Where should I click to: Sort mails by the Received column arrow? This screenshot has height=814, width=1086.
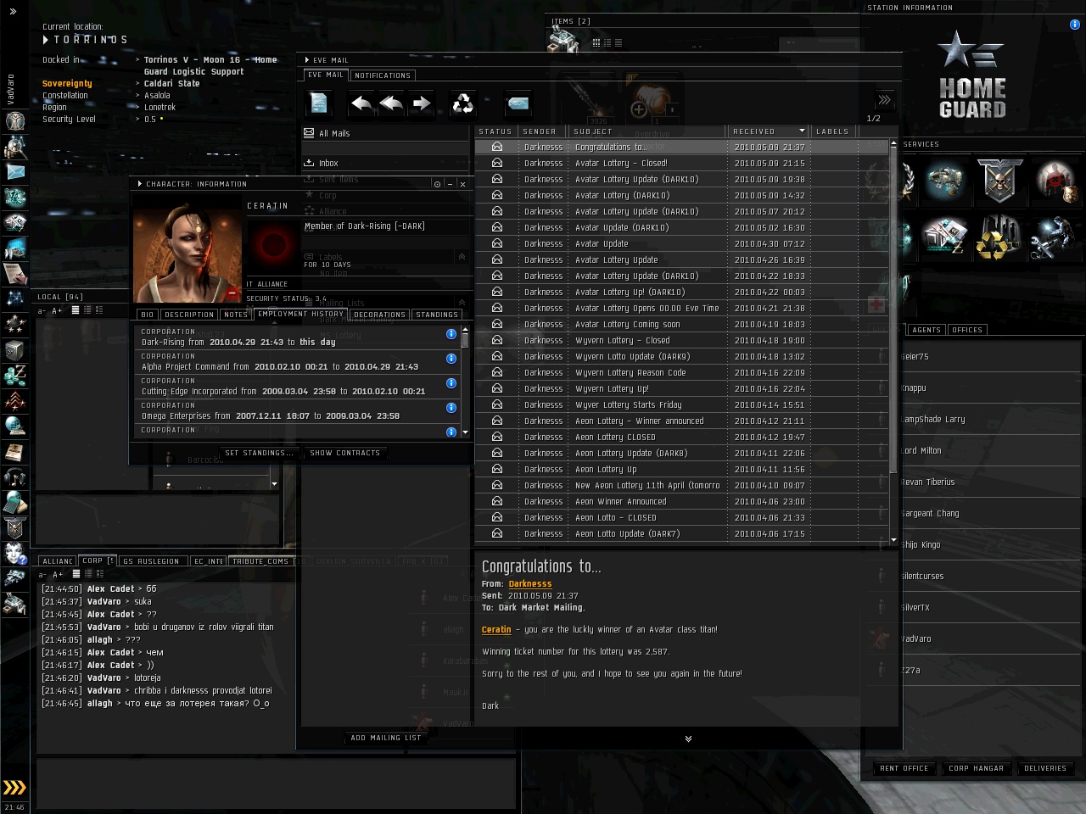click(x=802, y=131)
